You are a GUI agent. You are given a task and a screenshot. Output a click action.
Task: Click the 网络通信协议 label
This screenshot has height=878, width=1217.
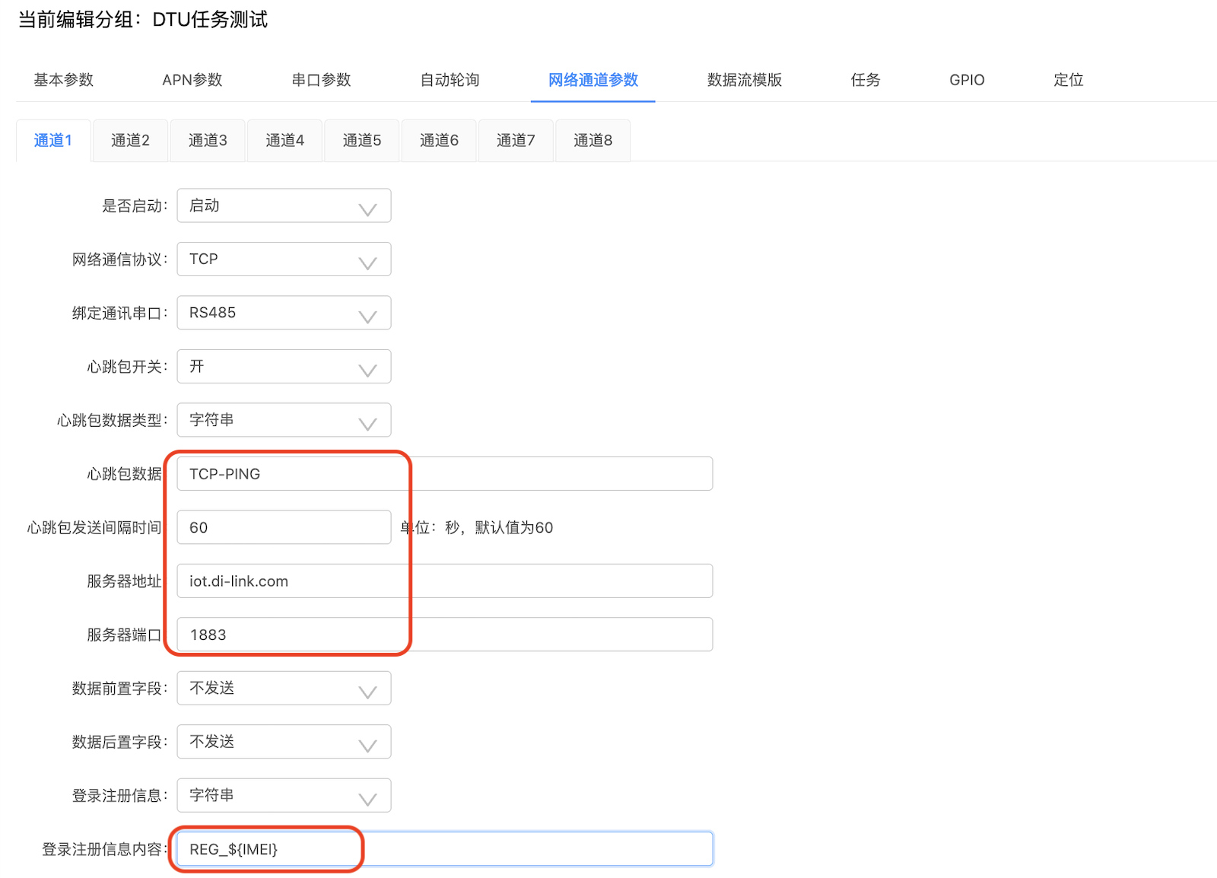(x=119, y=259)
